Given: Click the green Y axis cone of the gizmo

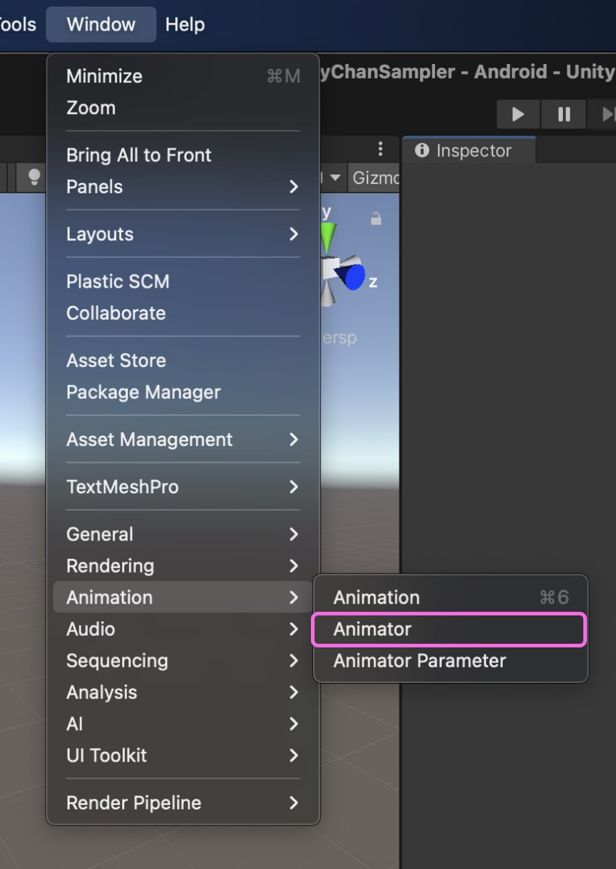Looking at the screenshot, I should [328, 237].
